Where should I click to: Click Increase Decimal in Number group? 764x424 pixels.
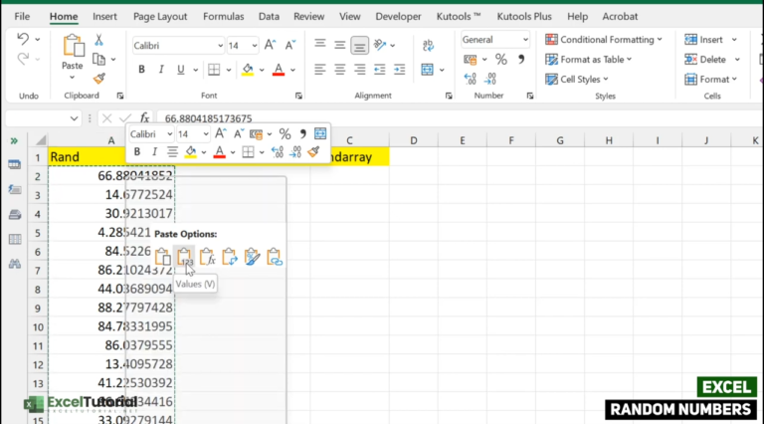click(471, 79)
